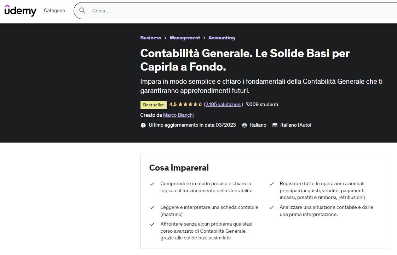Image resolution: width=397 pixels, height=255 pixels.
Task: Go to Management breadcrumb category
Action: pyautogui.click(x=185, y=38)
